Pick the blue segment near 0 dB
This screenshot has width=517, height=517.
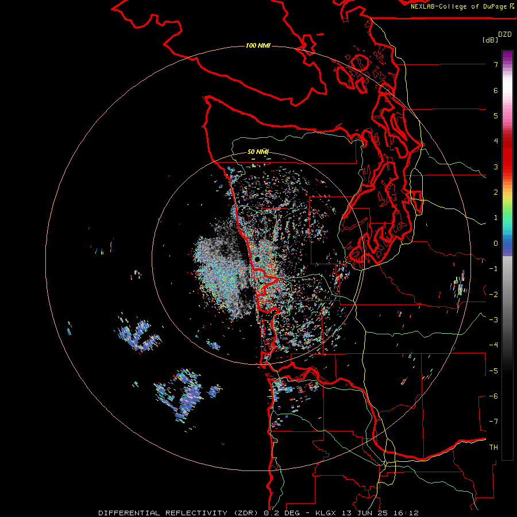pyautogui.click(x=507, y=244)
